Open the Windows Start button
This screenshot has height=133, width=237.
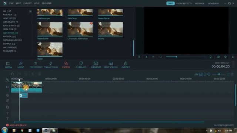(x=4, y=130)
